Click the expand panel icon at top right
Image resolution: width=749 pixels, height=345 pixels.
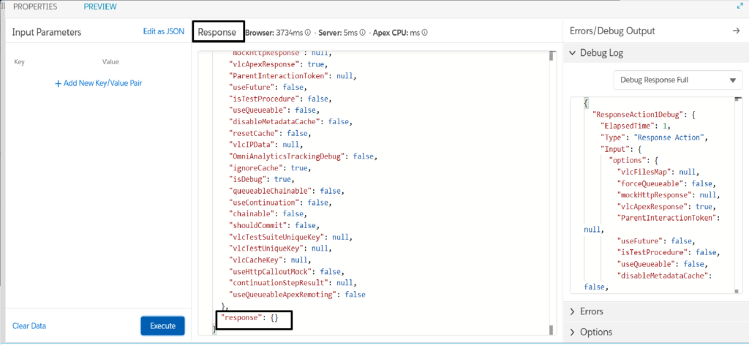(x=740, y=7)
